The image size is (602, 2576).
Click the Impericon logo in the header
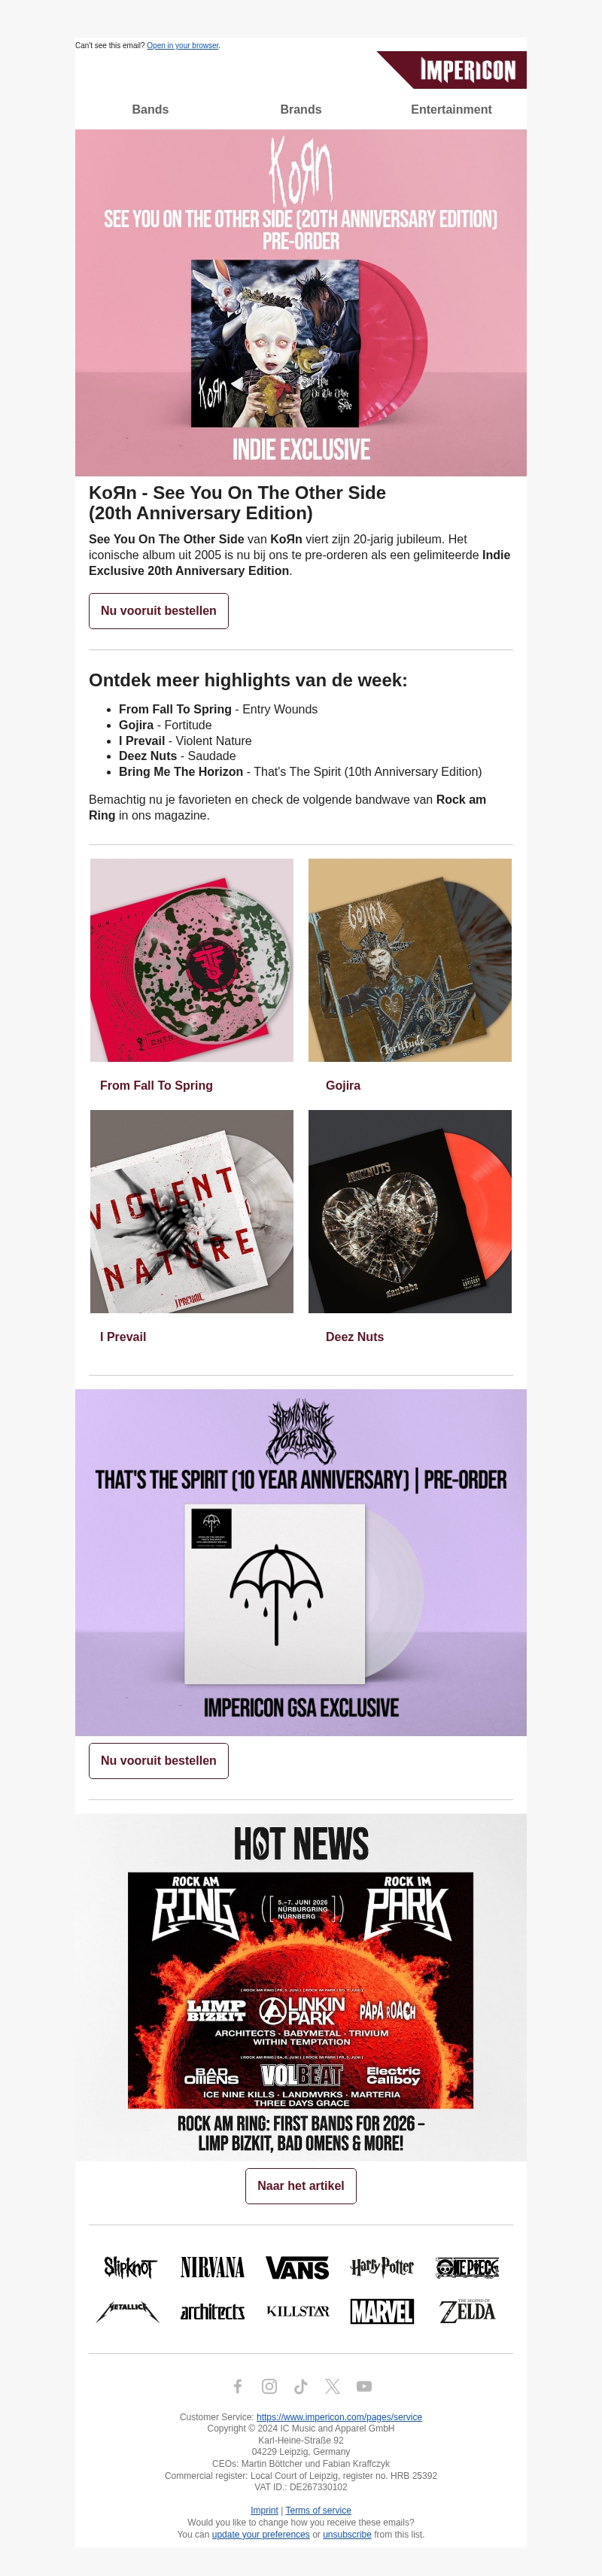coord(452,70)
